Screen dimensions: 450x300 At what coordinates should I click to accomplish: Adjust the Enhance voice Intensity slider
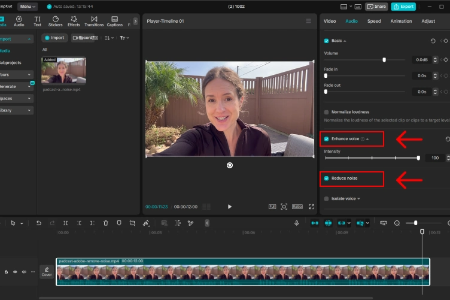tap(418, 158)
